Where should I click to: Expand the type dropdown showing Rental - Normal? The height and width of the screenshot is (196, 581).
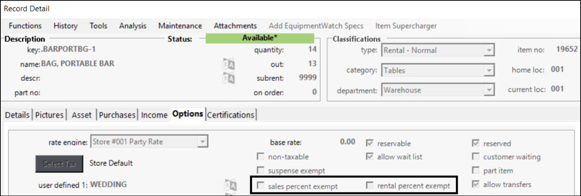point(489,50)
